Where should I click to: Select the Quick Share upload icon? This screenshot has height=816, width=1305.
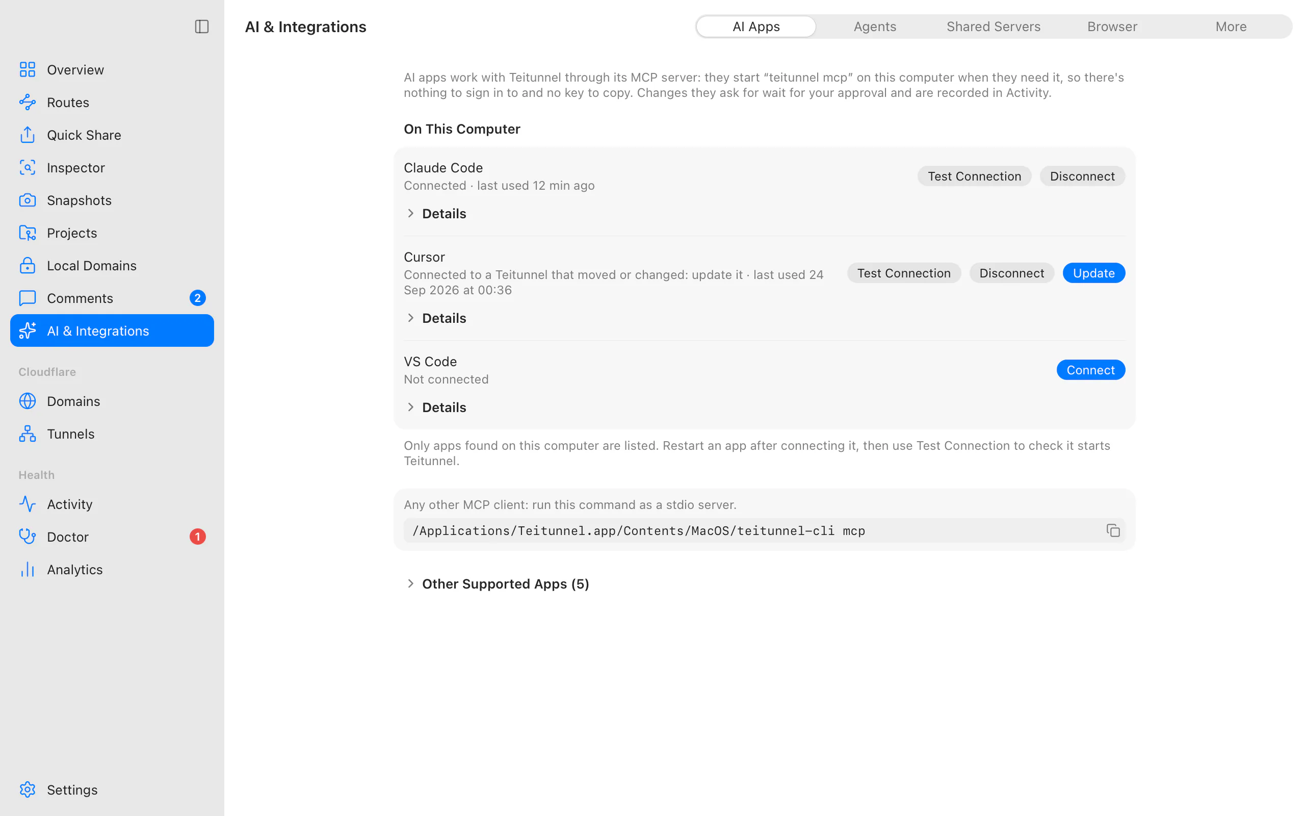[28, 135]
